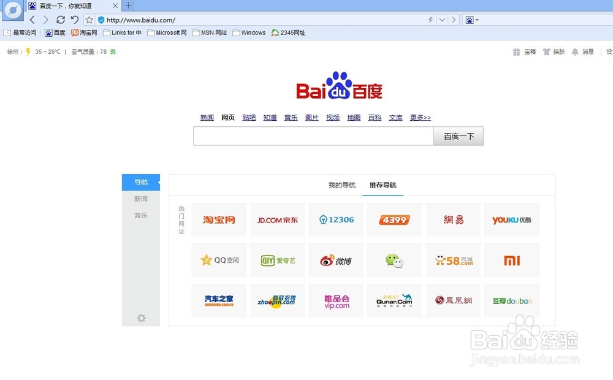This screenshot has width=613, height=380.
Task: Click the browser back arrow
Action: 32,20
